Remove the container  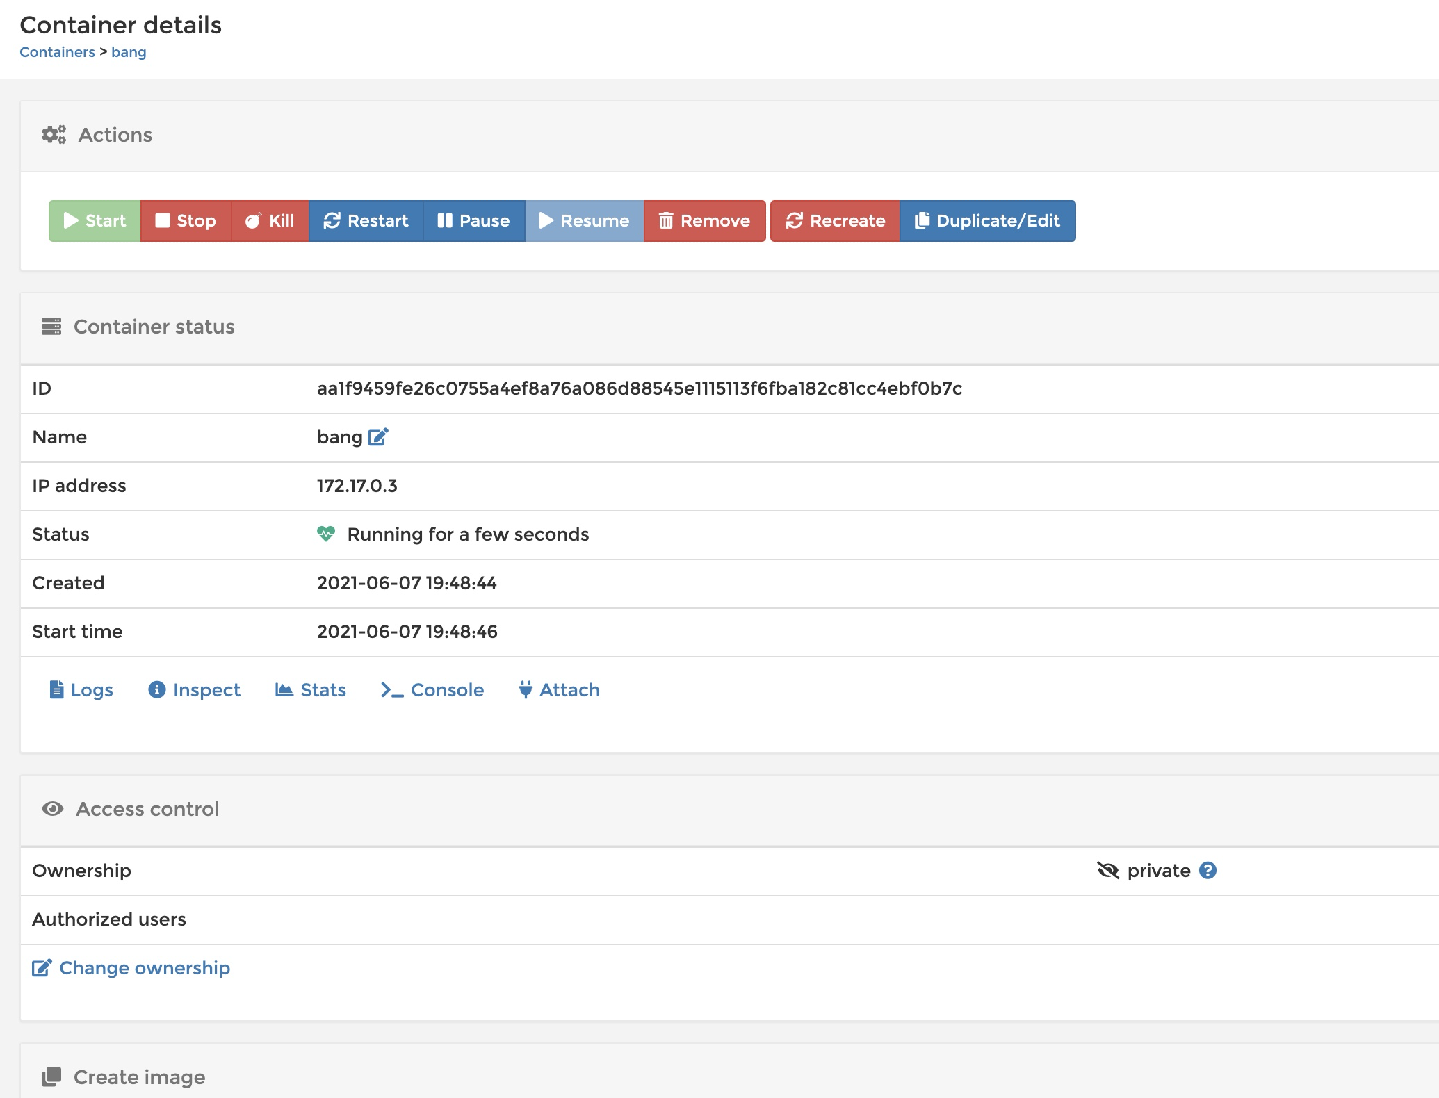tap(704, 221)
